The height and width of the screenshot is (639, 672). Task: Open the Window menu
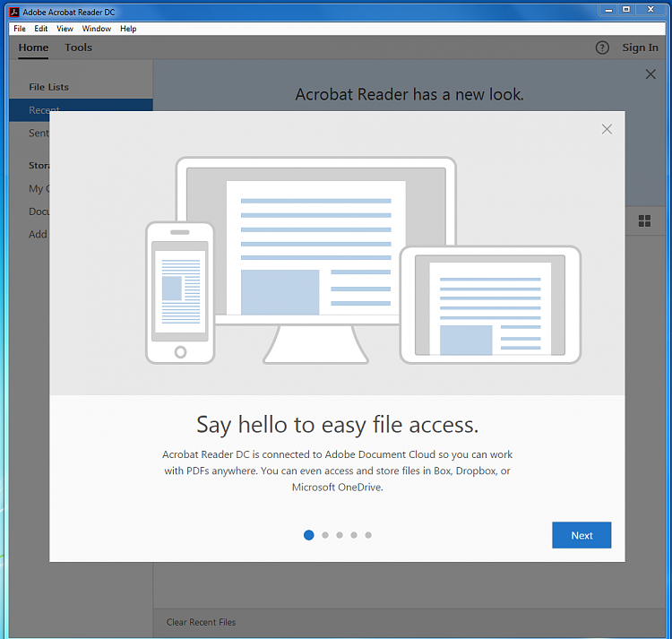coord(97,29)
